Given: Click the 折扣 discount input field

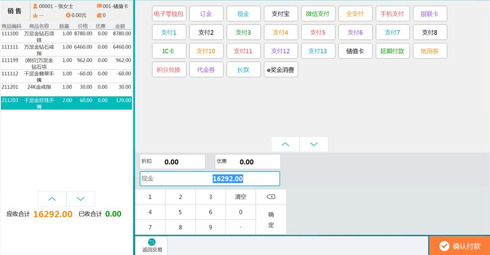Looking at the screenshot, I should (172, 162).
